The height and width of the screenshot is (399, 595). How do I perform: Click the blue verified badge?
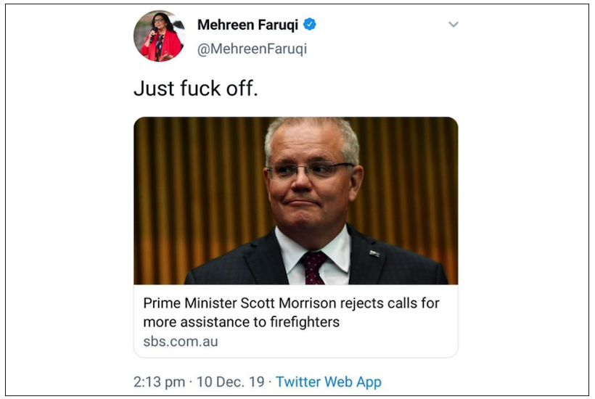click(310, 25)
